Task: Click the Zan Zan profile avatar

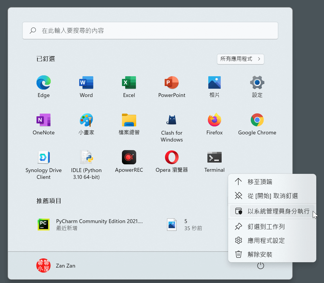Action: pyautogui.click(x=43, y=266)
